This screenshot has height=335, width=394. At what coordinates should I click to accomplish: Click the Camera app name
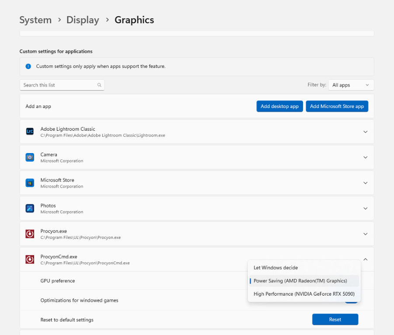click(x=49, y=154)
